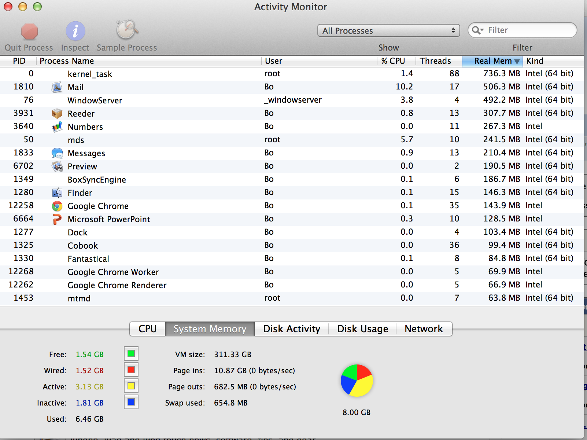The image size is (587, 440).
Task: Click the Numbers app icon
Action: pyautogui.click(x=57, y=127)
